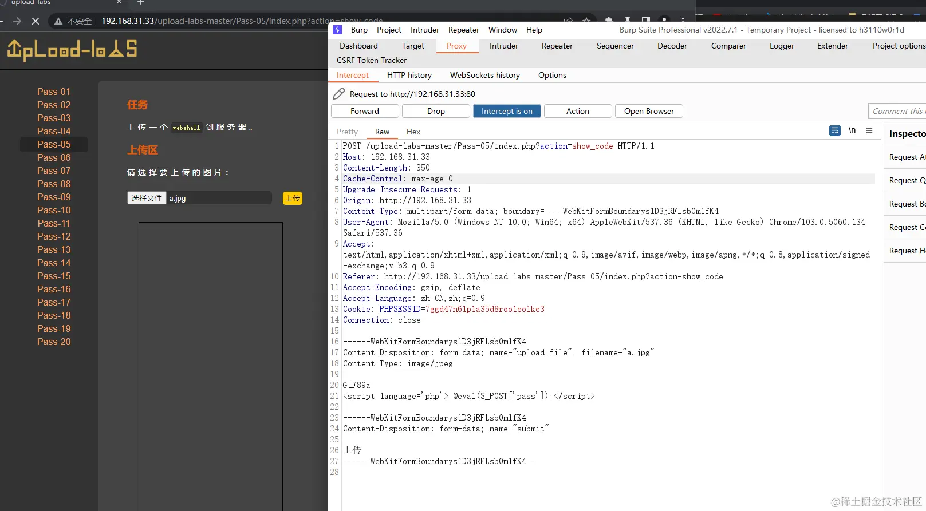926x511 pixels.
Task: Click the 'Comment this item' input field
Action: pyautogui.click(x=897, y=111)
